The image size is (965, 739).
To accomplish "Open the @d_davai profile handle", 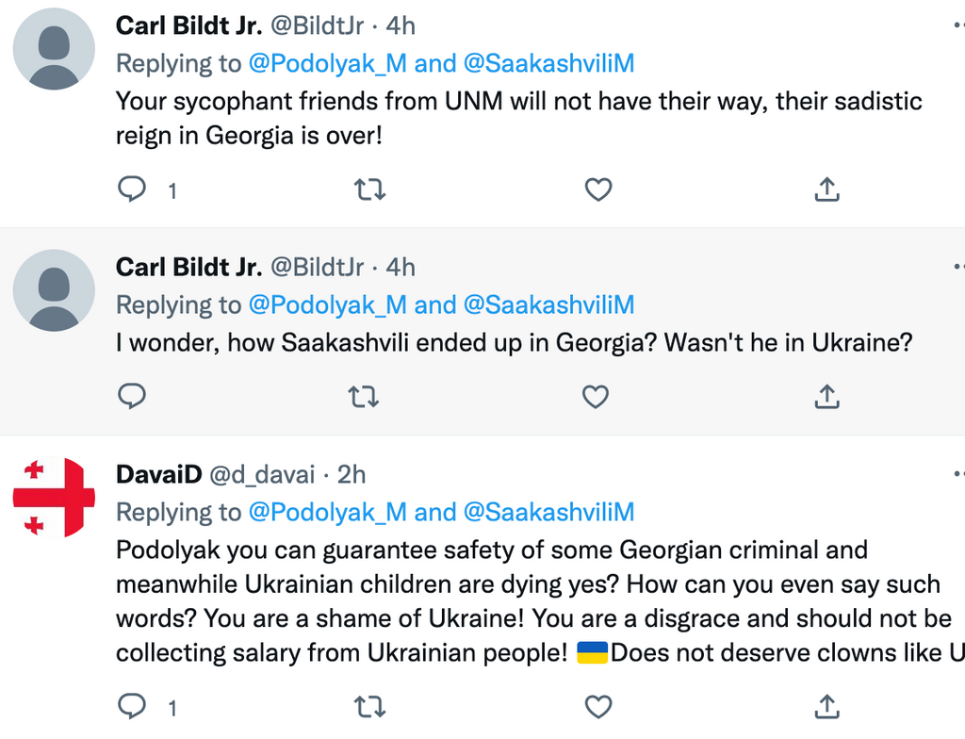I will tap(261, 474).
